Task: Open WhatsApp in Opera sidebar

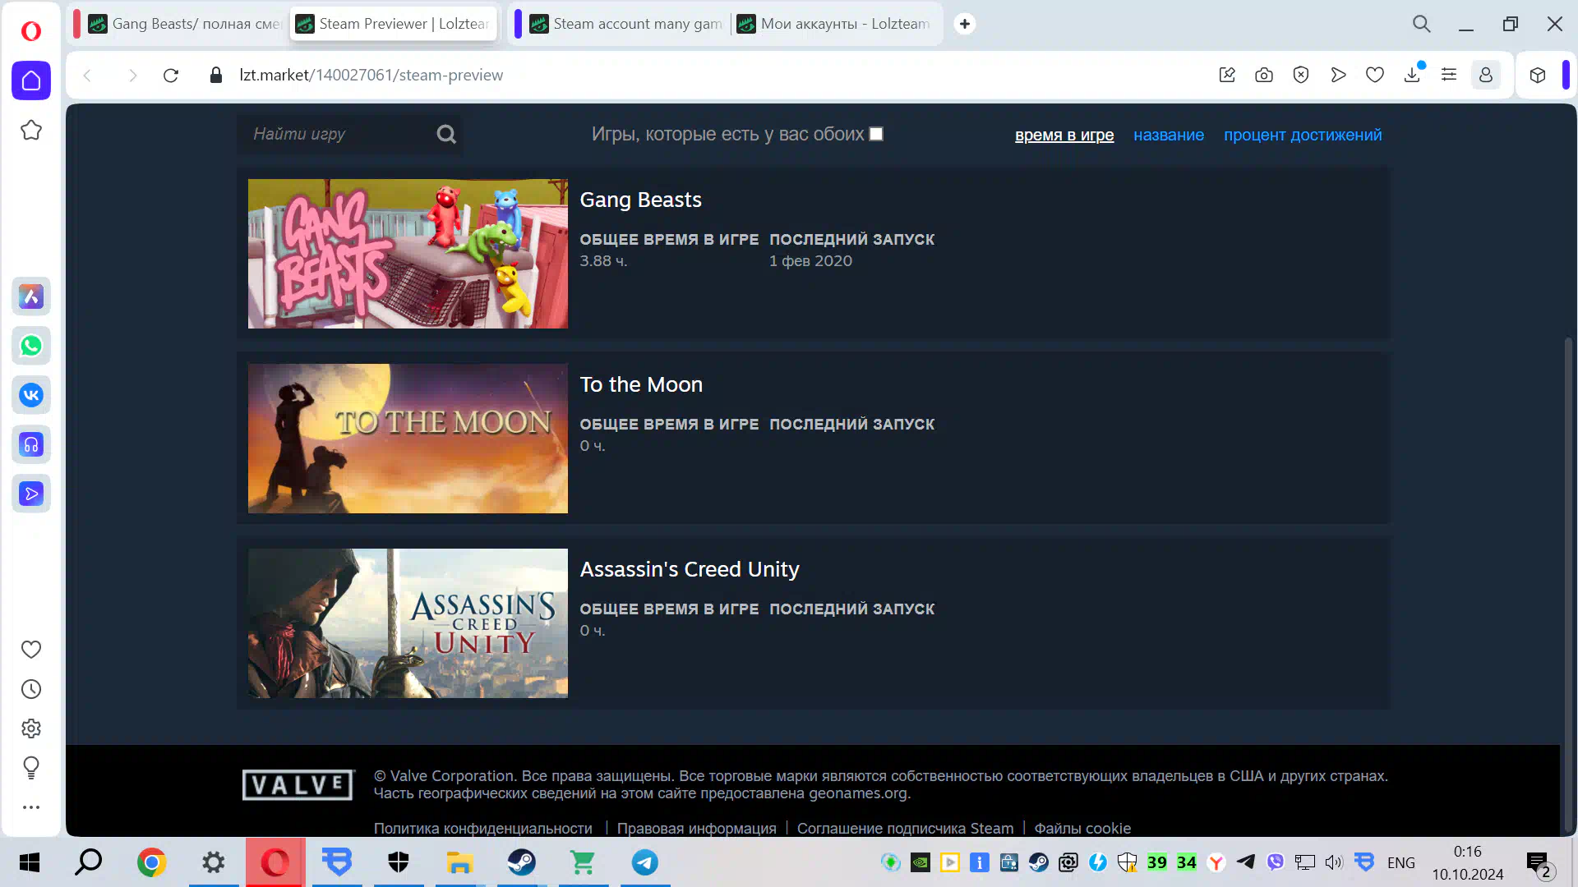Action: tap(31, 346)
